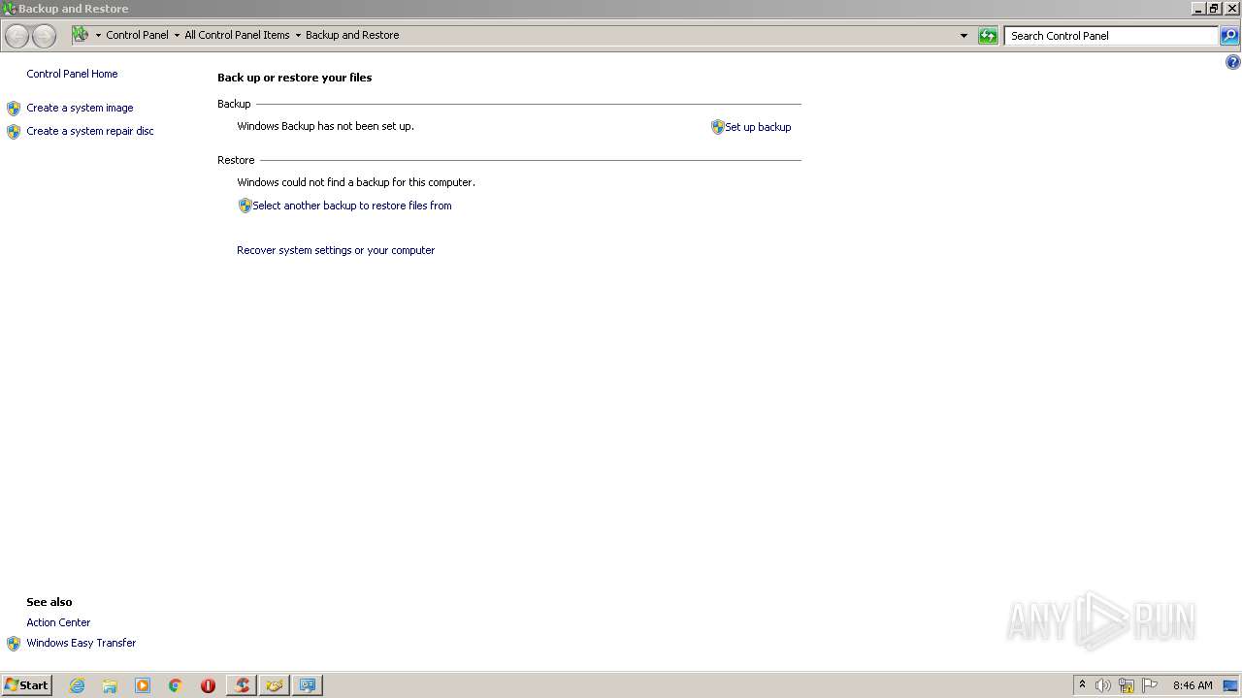Open Windows Explorer folder in taskbar
1242x698 pixels.
tap(110, 685)
